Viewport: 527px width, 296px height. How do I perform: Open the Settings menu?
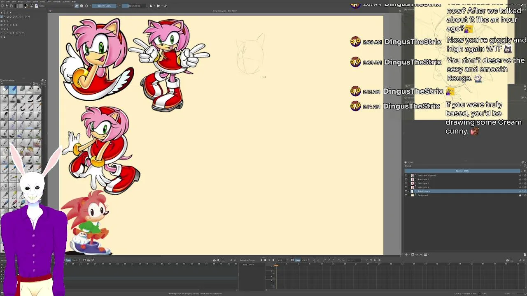[x=57, y=2]
